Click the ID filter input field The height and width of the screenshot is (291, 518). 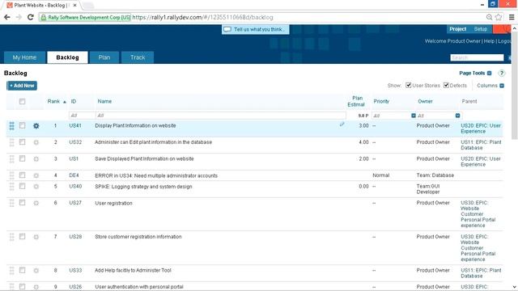pos(82,116)
